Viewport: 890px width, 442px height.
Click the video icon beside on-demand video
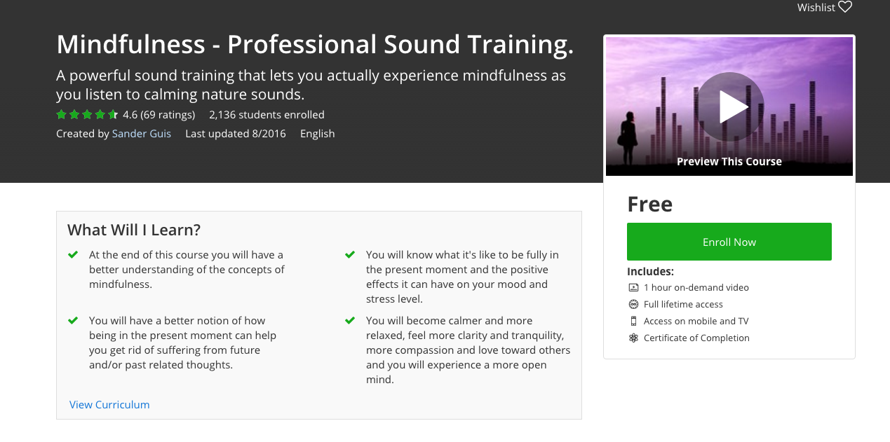point(633,288)
